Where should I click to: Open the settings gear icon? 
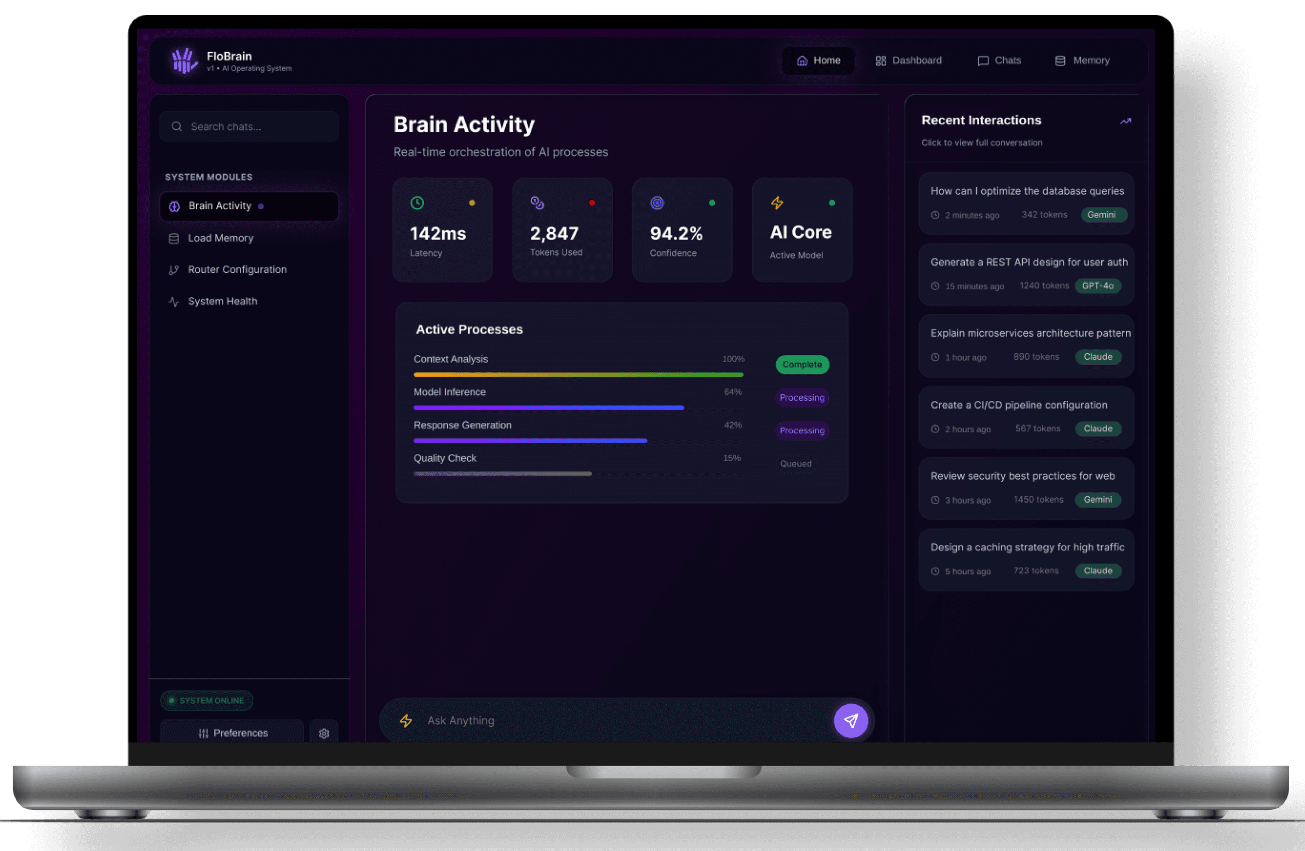tap(323, 733)
